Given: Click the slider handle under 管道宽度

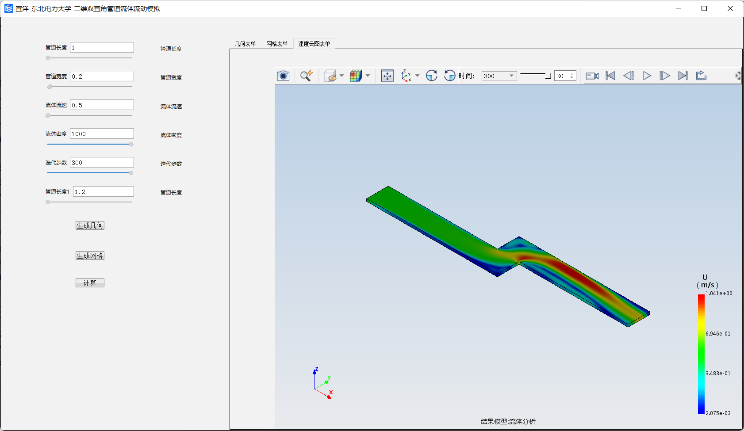Looking at the screenshot, I should tap(50, 87).
